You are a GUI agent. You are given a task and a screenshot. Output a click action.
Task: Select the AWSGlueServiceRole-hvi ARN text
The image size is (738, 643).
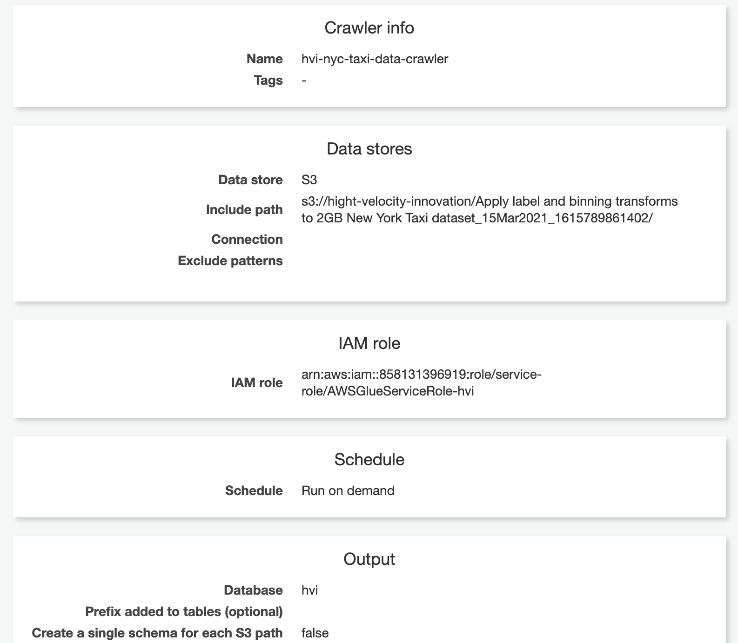[421, 383]
